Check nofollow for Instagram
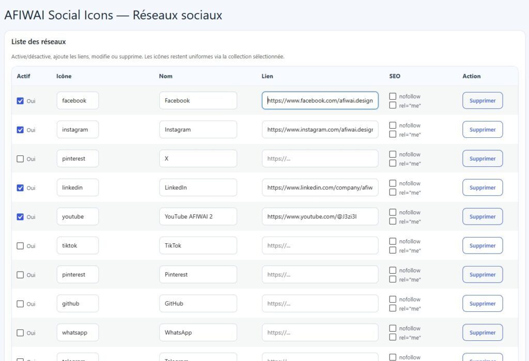Viewport: 529px width, 361px height. 393,125
